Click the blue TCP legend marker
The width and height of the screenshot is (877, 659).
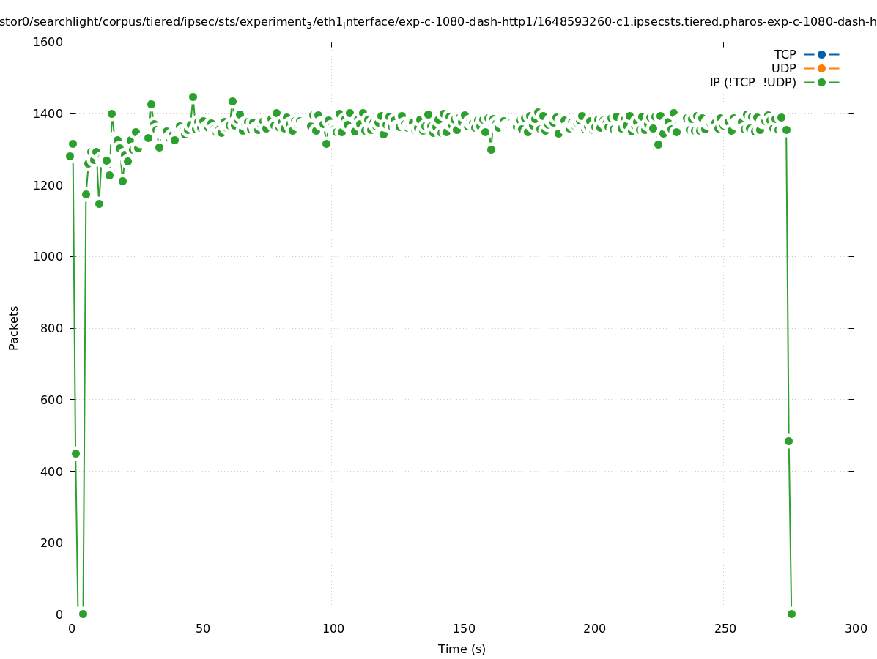(x=821, y=54)
